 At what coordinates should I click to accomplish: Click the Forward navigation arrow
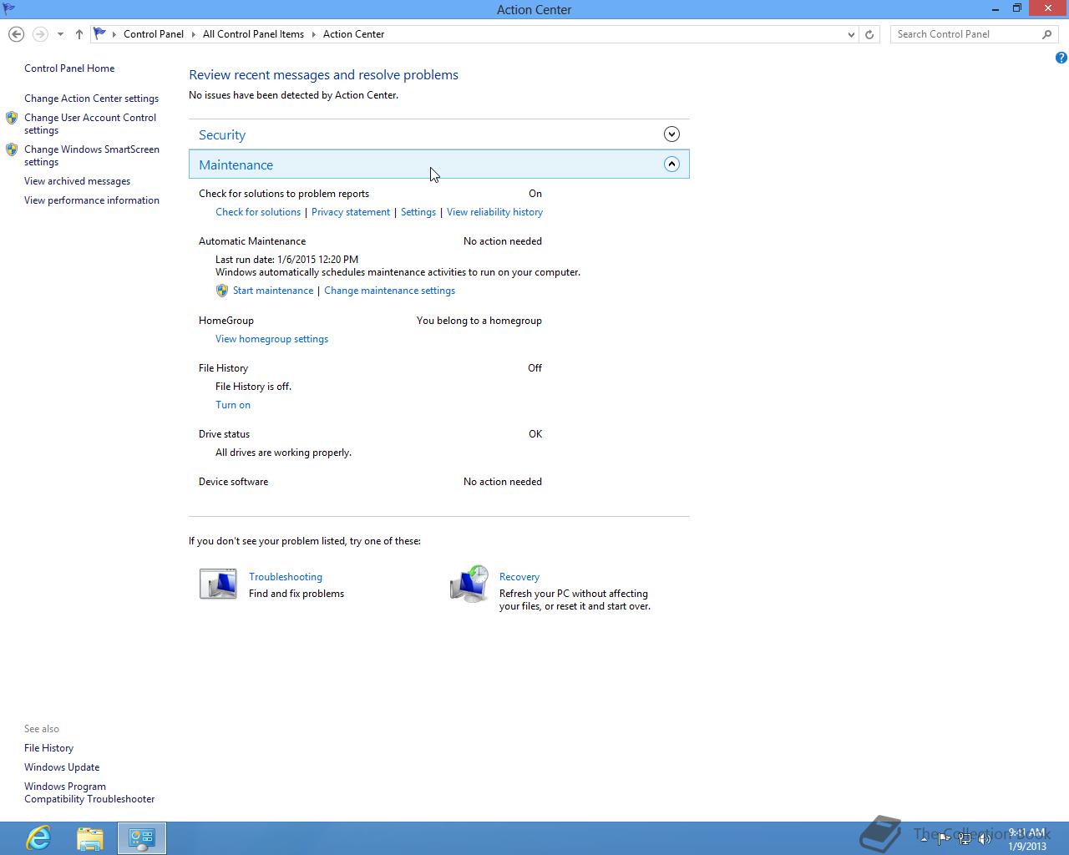pos(40,34)
